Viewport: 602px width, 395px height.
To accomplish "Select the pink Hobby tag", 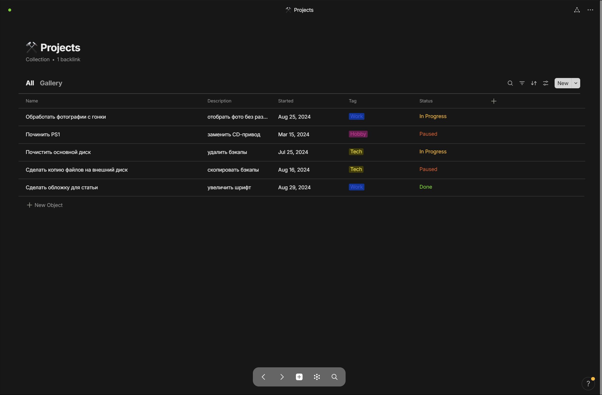I will tap(358, 134).
